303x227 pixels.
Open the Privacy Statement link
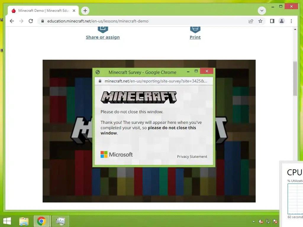click(x=192, y=157)
